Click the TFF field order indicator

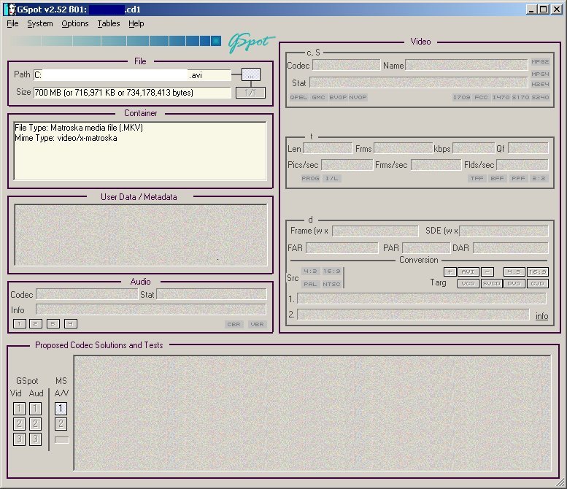pyautogui.click(x=477, y=178)
